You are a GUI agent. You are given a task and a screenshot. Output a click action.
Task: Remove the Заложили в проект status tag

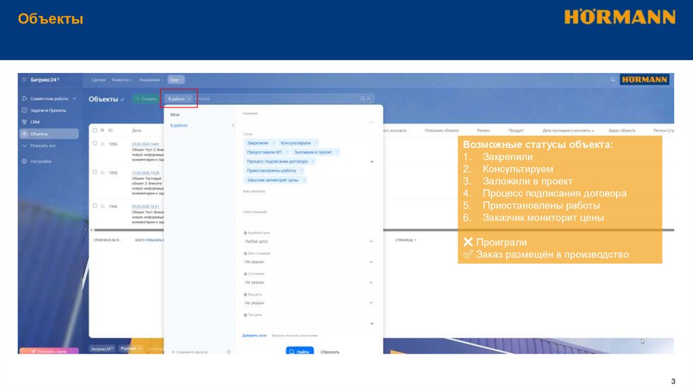tap(337, 152)
